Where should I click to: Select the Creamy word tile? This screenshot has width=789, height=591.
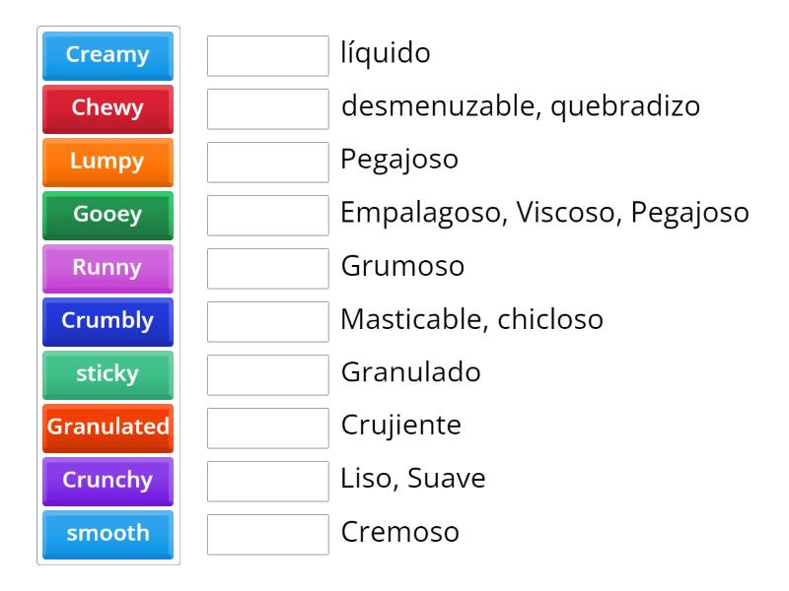108,55
